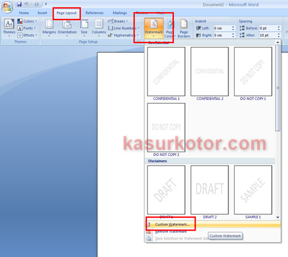Open the Breaks dropdown
The image size is (288, 257).
pyautogui.click(x=118, y=21)
